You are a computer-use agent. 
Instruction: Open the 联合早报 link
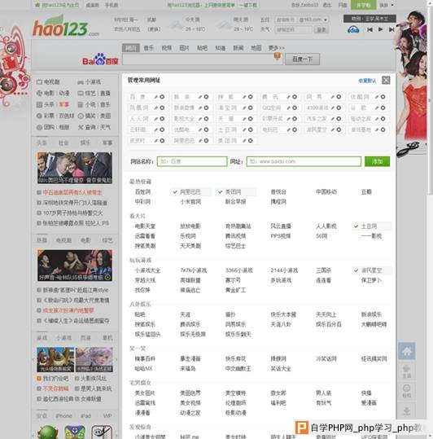click(235, 202)
